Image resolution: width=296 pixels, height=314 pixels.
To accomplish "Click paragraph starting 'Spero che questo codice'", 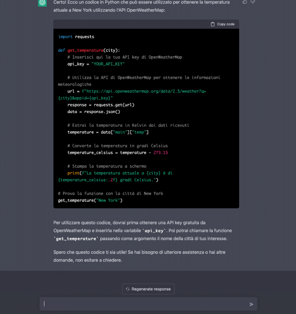I will (x=139, y=256).
